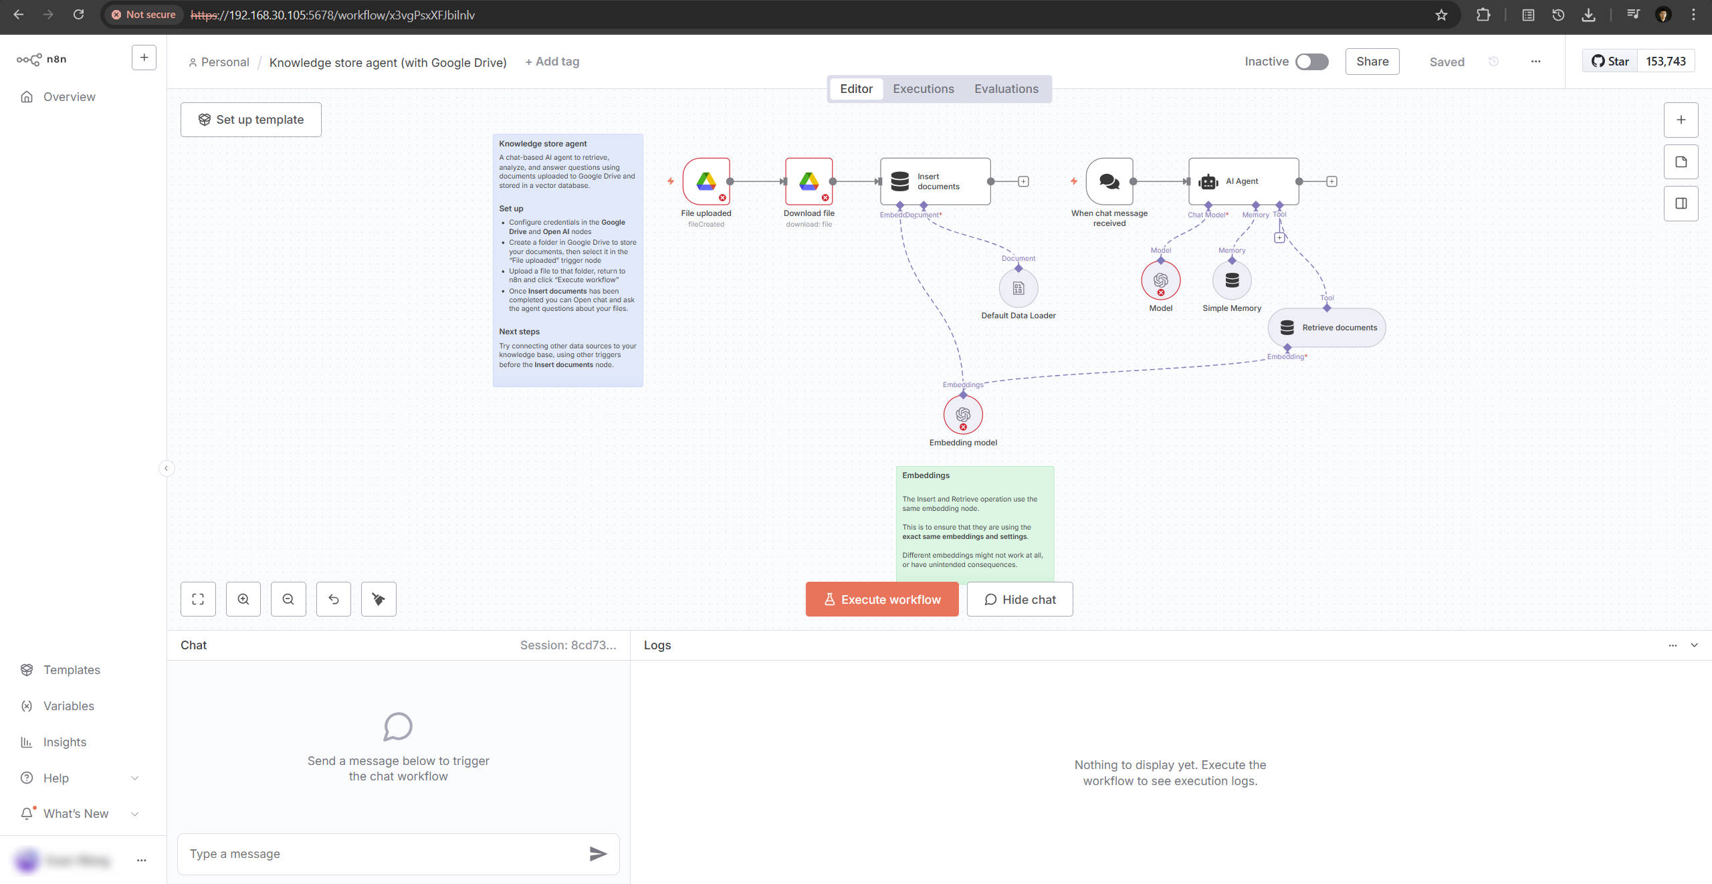
Task: Click the Execute workflow button
Action: (x=881, y=599)
